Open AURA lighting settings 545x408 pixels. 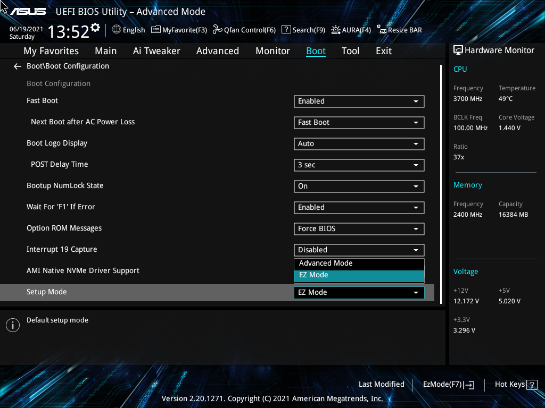(x=351, y=30)
